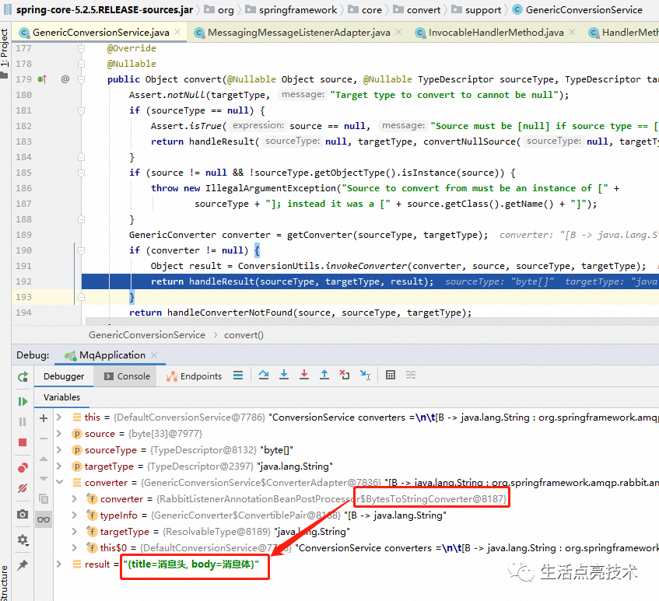Resume program execution
659x601 pixels.
click(x=23, y=401)
